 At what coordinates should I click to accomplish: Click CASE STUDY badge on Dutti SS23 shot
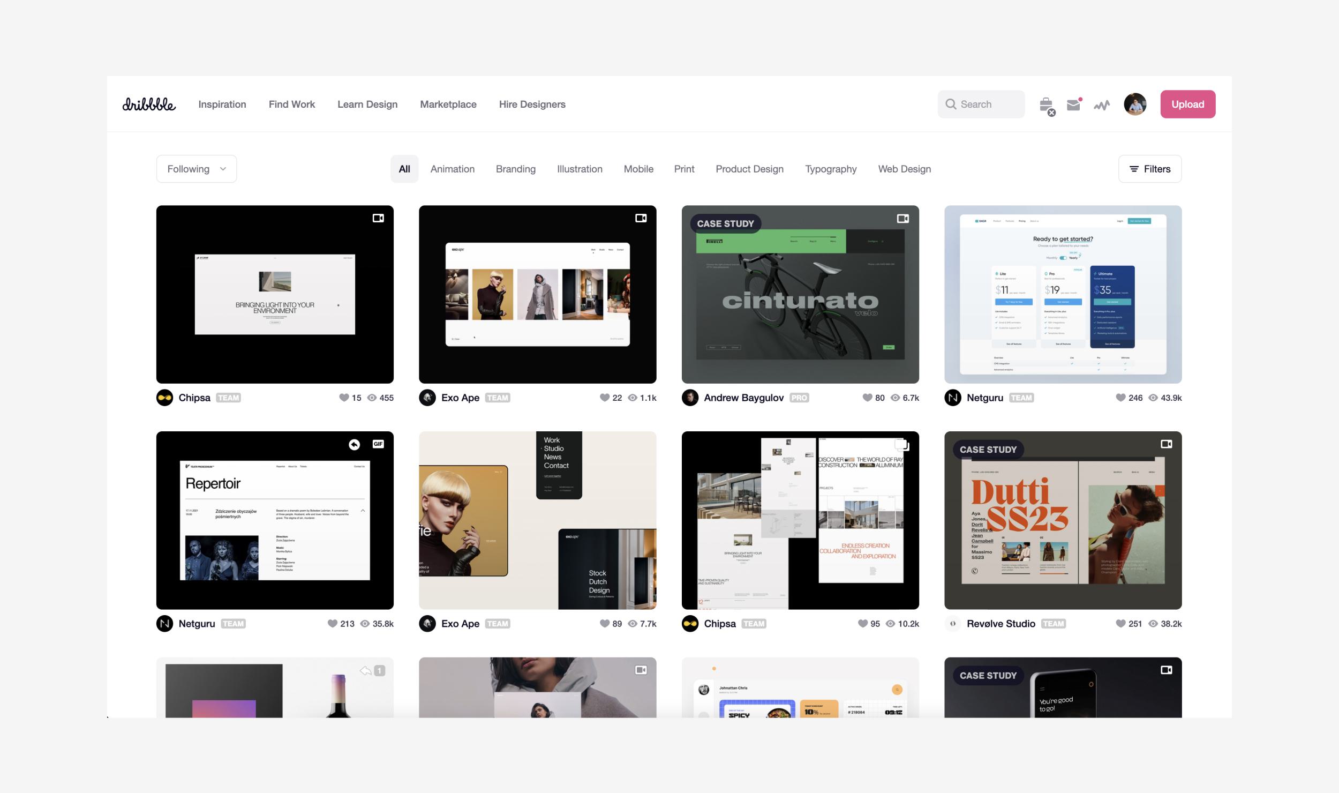coord(988,450)
